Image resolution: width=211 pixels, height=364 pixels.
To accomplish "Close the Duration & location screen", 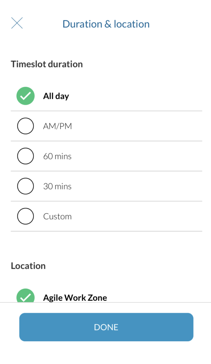I will coord(17,23).
